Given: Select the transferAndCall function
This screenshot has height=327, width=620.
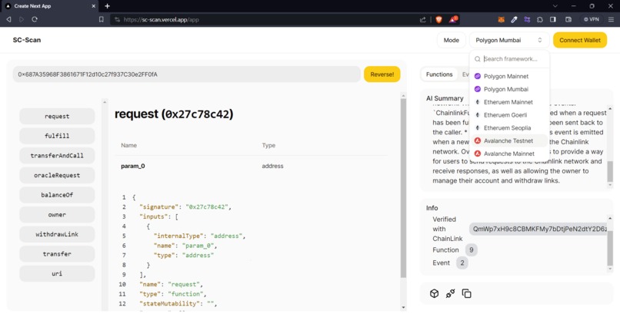Looking at the screenshot, I should 57,155.
